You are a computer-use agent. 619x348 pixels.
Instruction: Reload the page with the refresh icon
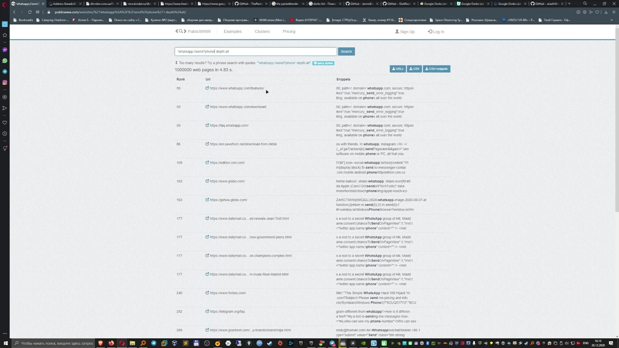pos(30,12)
